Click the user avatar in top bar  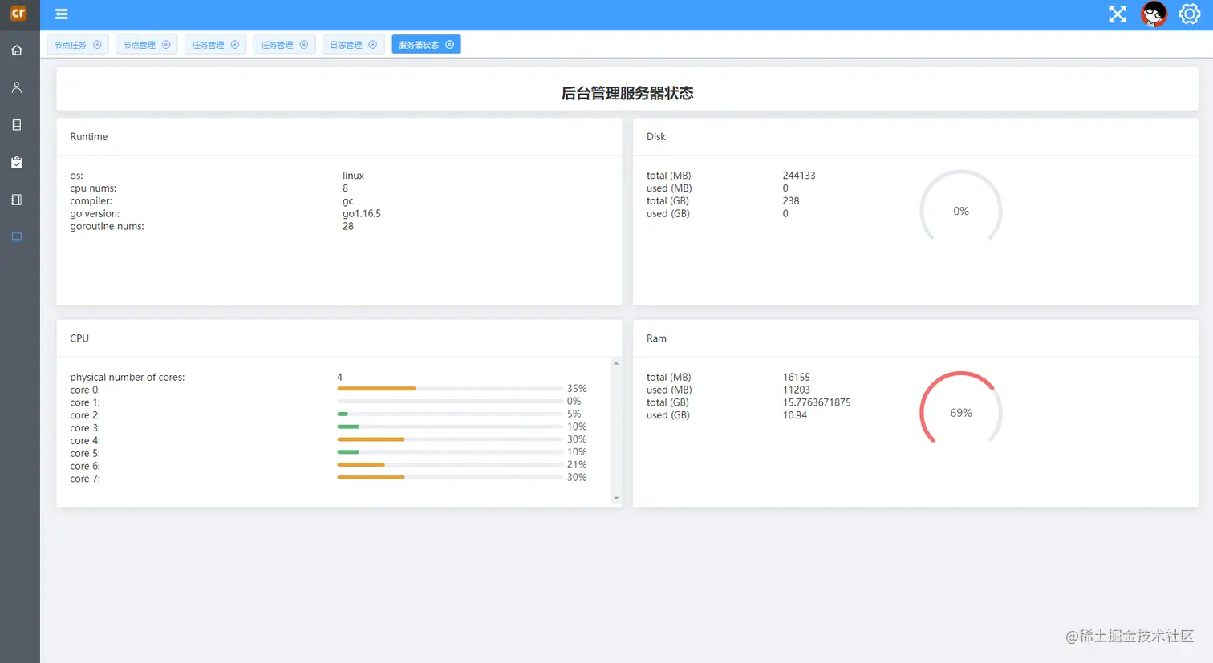point(1154,14)
